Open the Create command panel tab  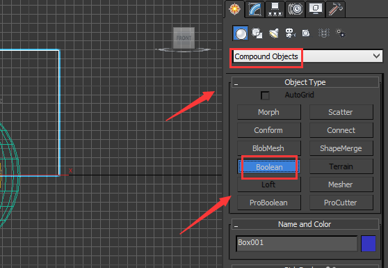234,9
